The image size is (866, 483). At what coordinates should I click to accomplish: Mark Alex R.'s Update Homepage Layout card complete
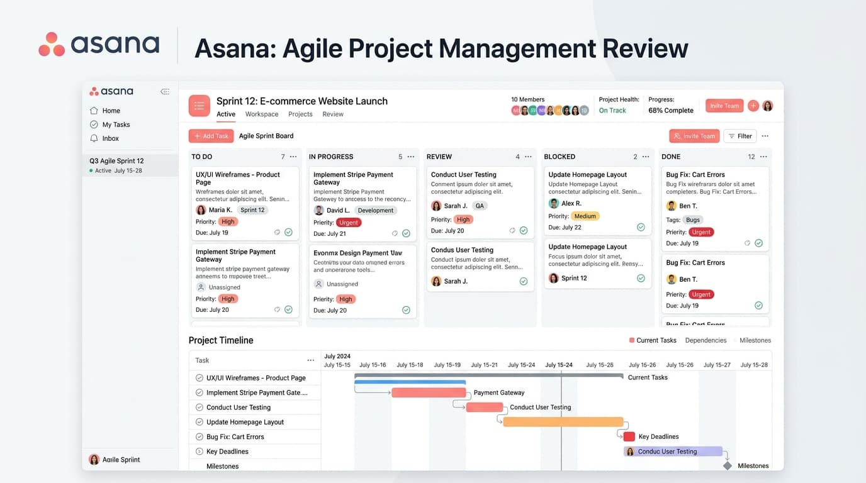(x=641, y=227)
